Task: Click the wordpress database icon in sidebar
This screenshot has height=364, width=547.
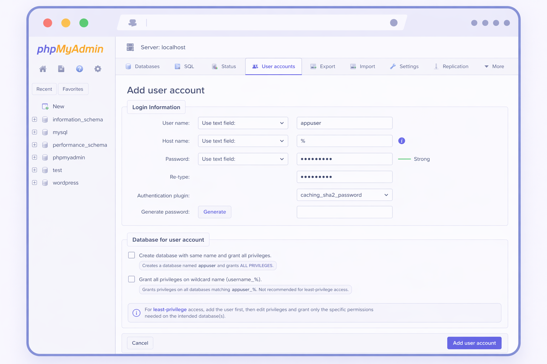Action: coord(45,182)
